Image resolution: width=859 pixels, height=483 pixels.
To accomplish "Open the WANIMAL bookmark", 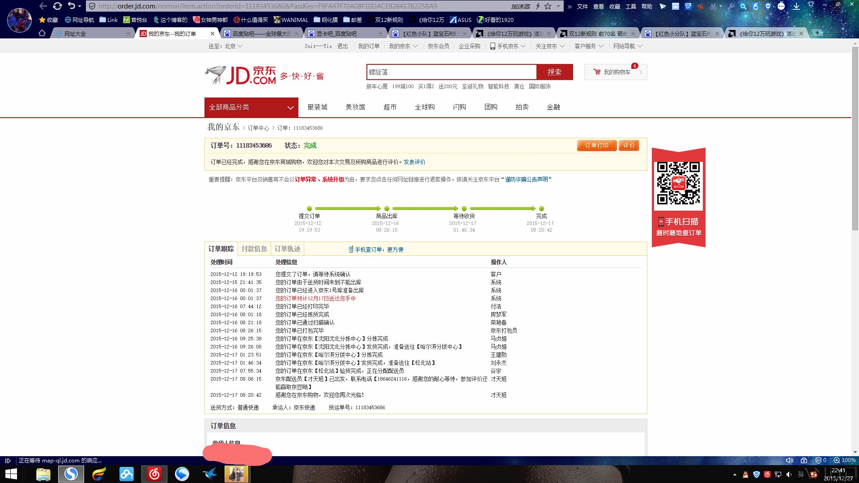I will click(x=291, y=20).
